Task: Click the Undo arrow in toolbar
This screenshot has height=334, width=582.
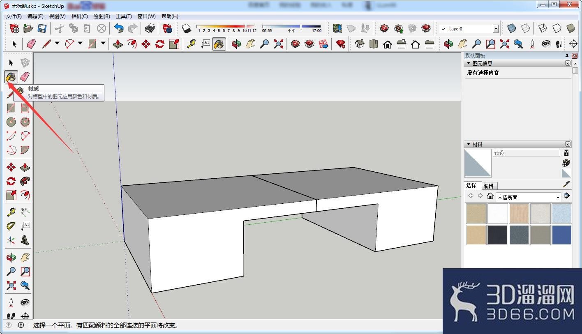Action: pos(119,28)
